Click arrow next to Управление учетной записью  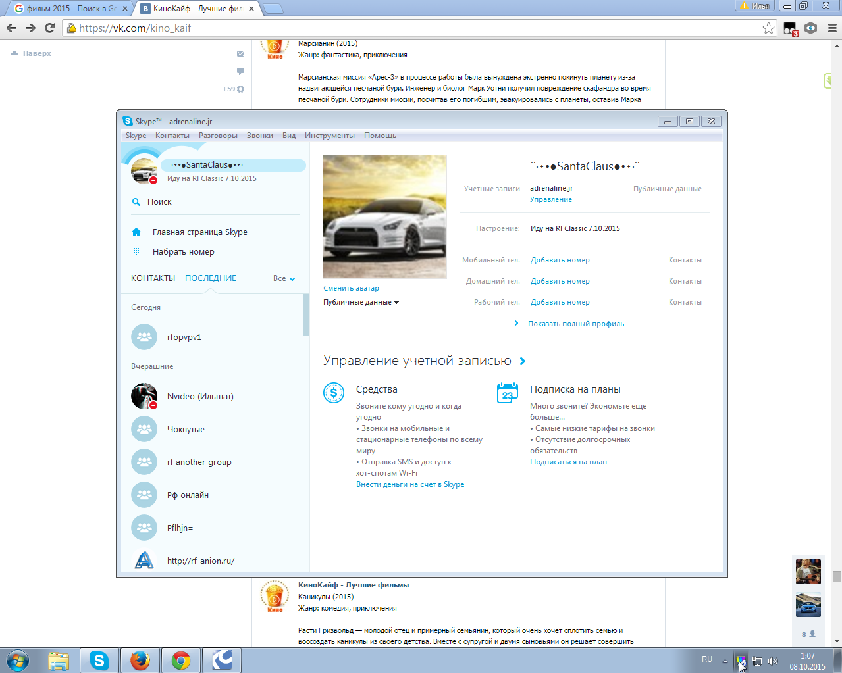(523, 361)
